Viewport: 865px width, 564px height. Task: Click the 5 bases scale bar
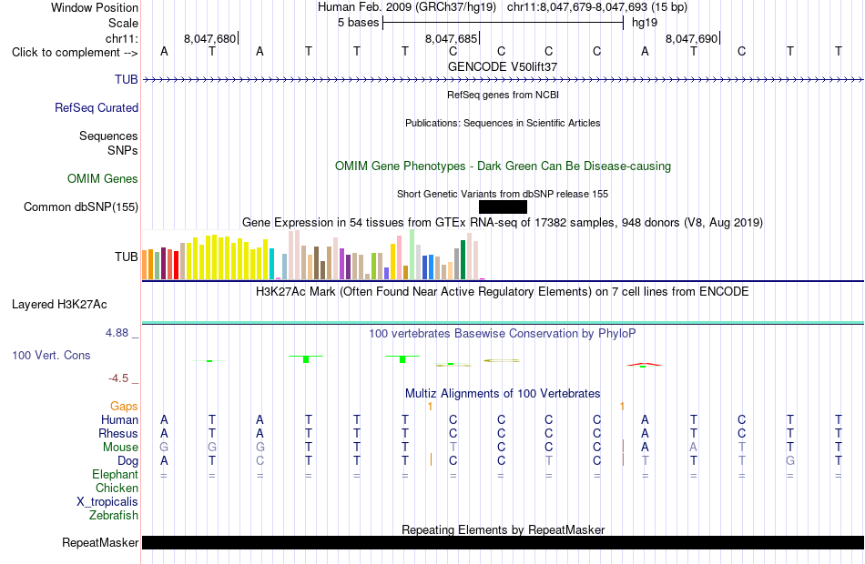[x=503, y=23]
